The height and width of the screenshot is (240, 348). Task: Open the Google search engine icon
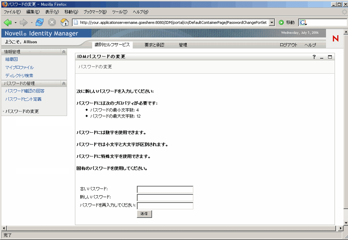point(303,22)
